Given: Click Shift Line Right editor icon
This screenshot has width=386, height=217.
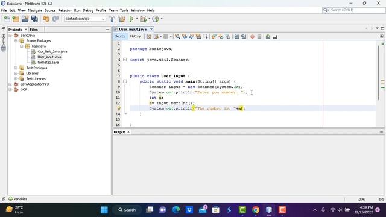Looking at the screenshot, I should 244,36.
